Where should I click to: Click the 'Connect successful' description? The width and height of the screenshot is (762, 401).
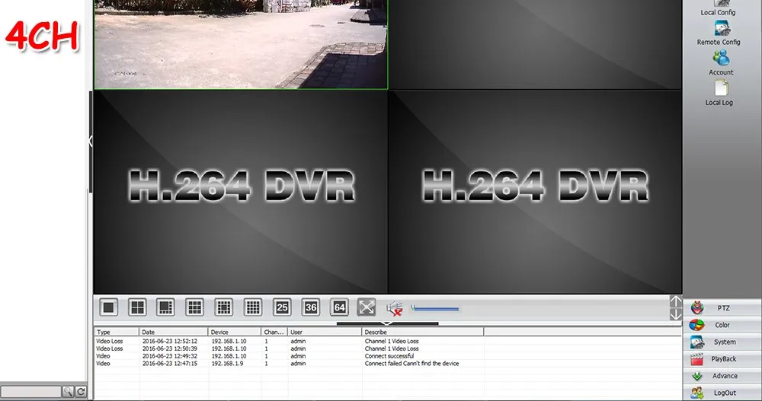pos(389,356)
